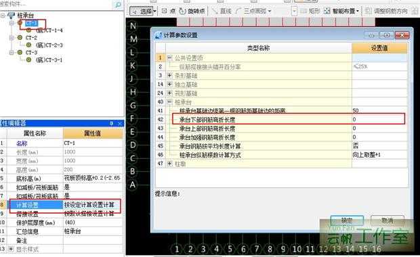Click the 桩承台纵筋根数计算方式 value 向上取整+1
The width and height of the screenshot is (420, 257).
pyautogui.click(x=379, y=155)
